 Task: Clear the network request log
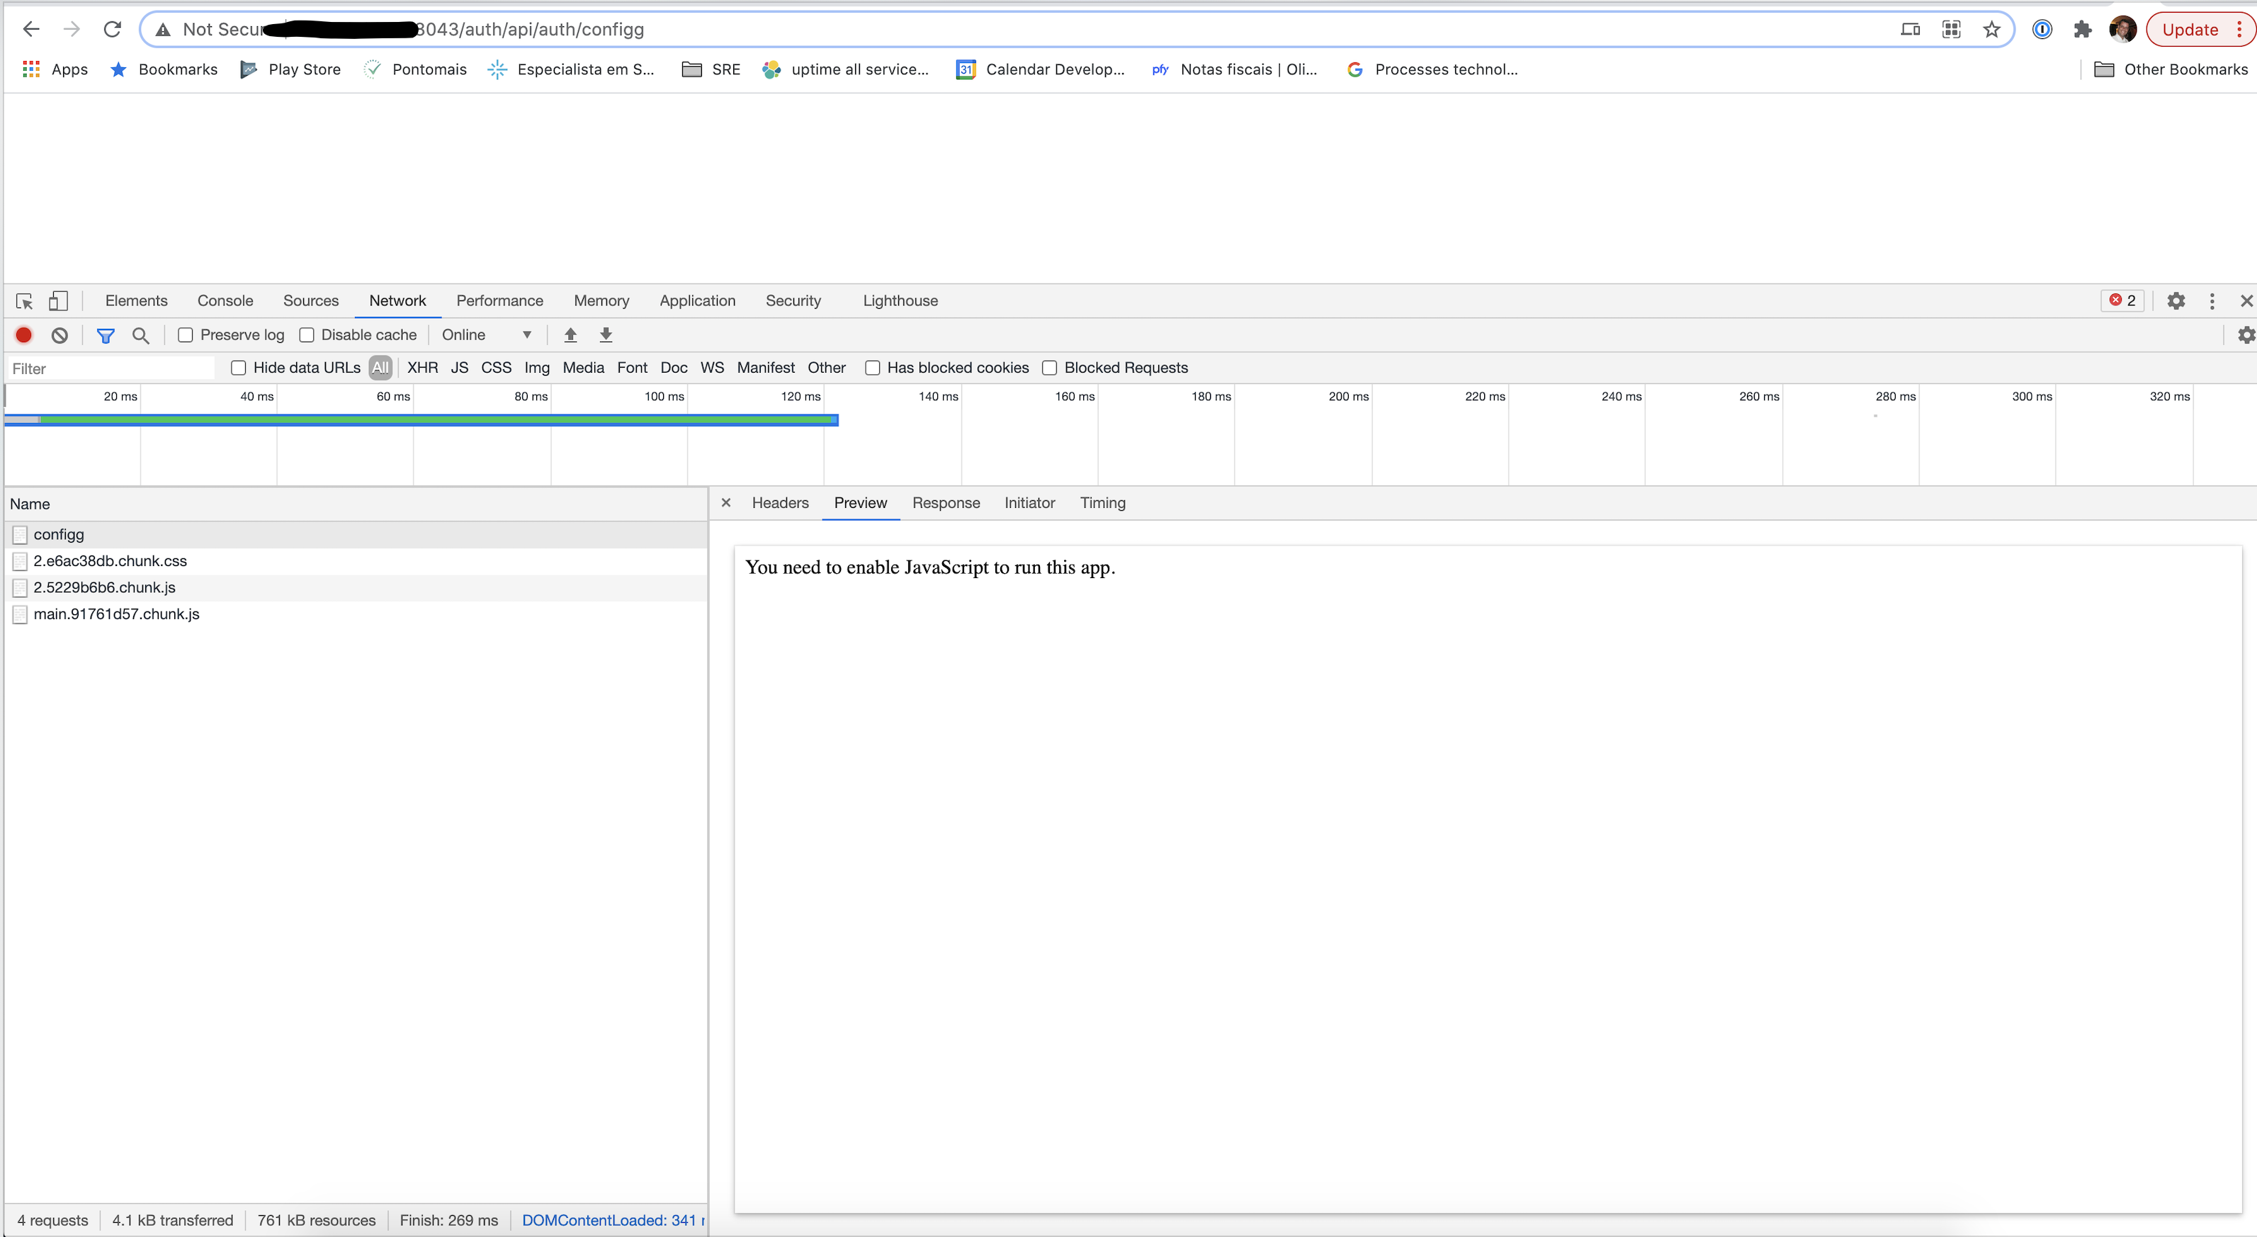[58, 334]
